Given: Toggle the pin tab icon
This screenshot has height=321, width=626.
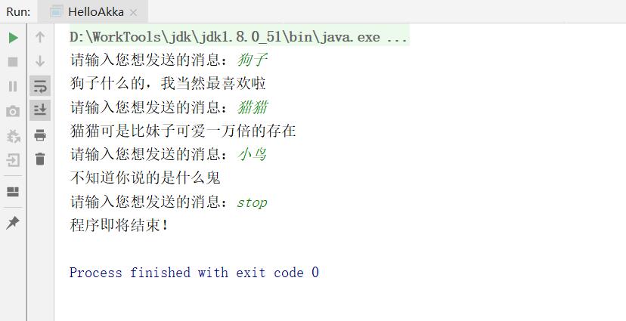Looking at the screenshot, I should coord(13,223).
